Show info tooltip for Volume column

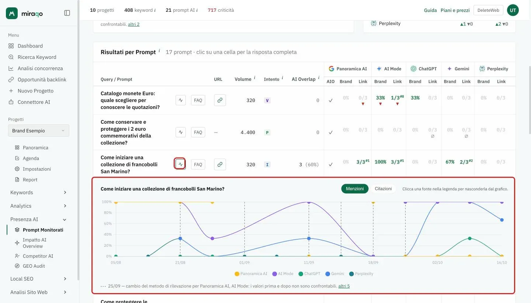coord(254,77)
